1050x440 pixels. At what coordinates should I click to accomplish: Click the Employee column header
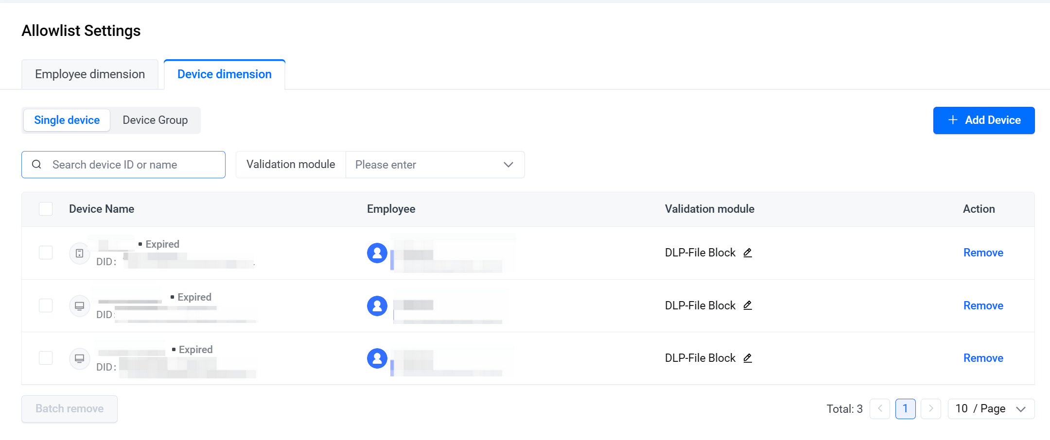(391, 209)
